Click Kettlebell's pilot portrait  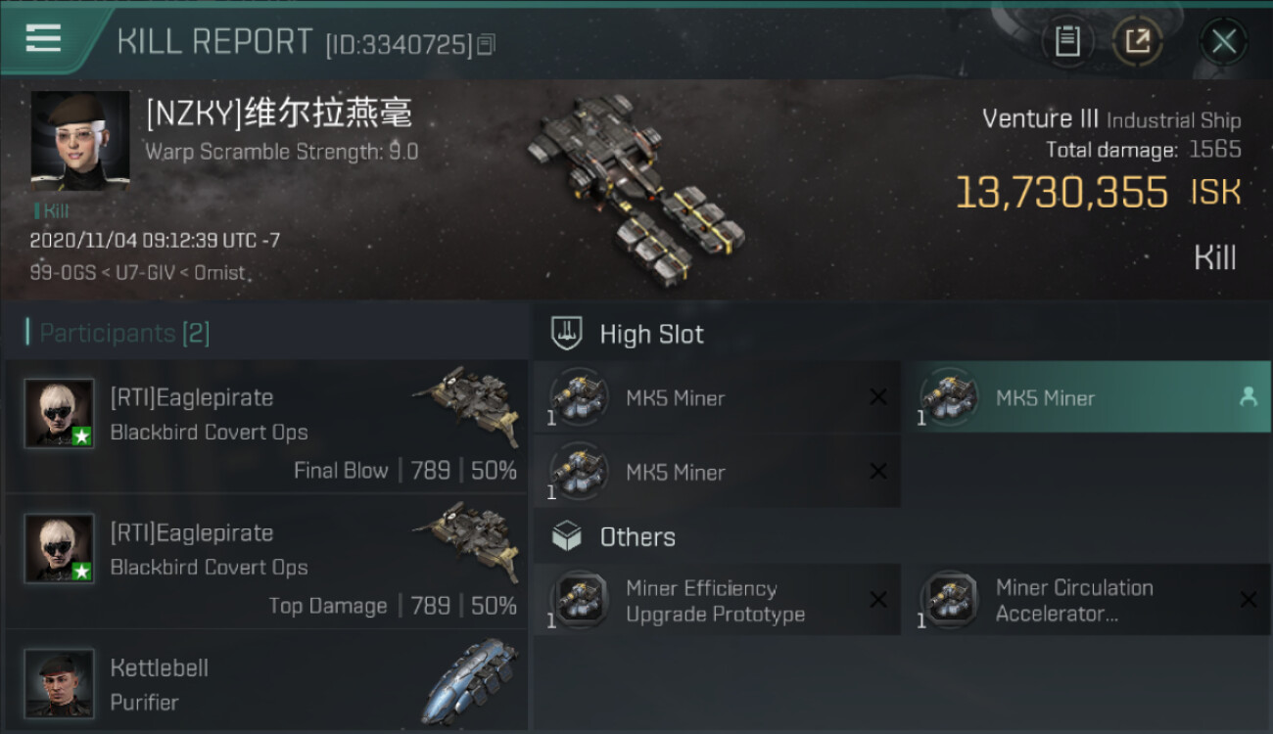(60, 682)
